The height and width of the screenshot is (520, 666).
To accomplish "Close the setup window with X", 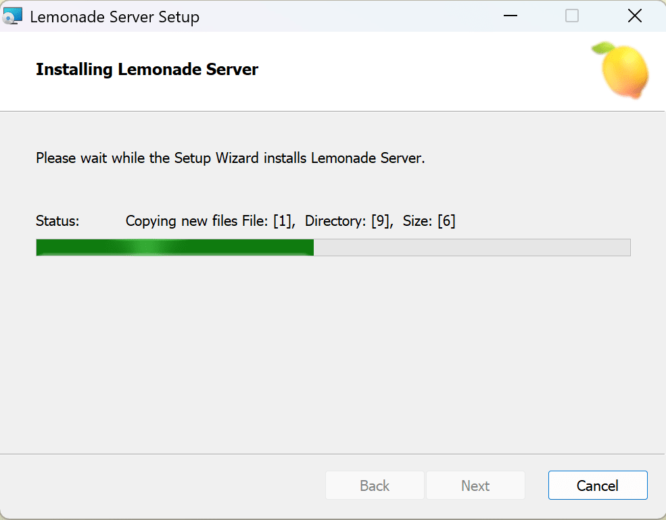I will click(634, 16).
